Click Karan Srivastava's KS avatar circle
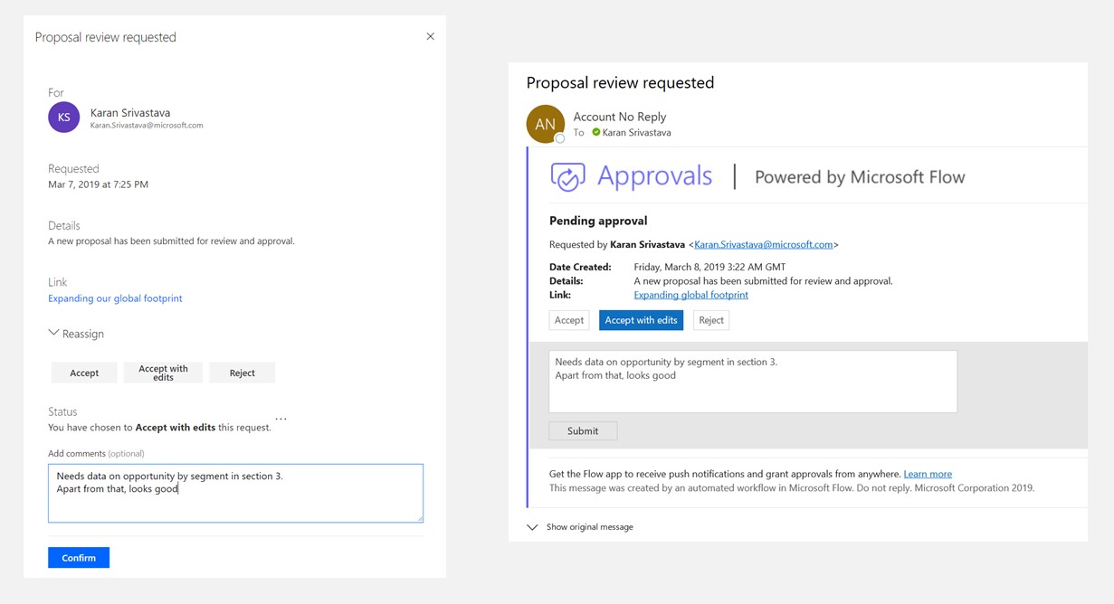The image size is (1114, 604). pos(62,118)
